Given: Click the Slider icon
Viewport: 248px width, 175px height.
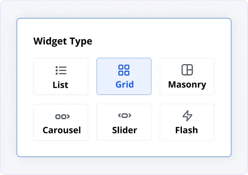Looking at the screenshot, I should click(x=124, y=116).
